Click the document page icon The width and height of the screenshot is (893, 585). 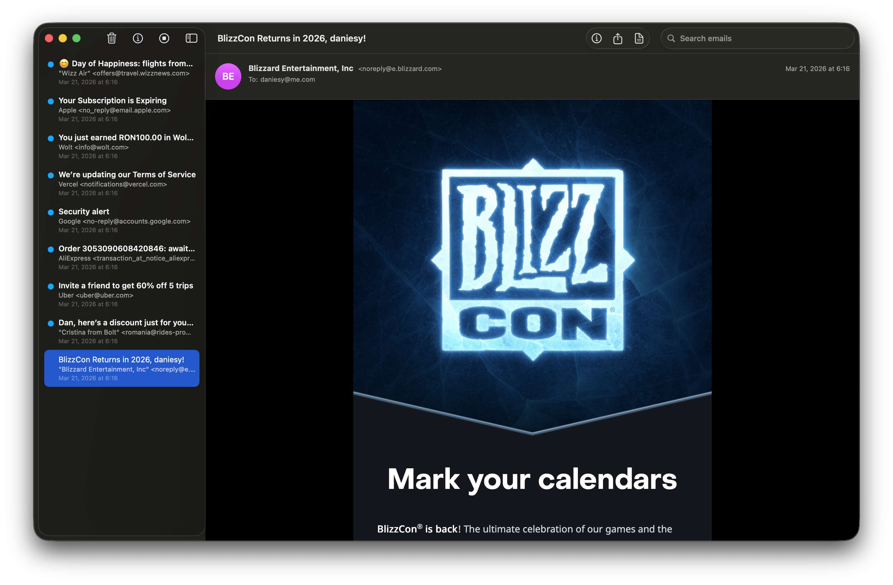(639, 38)
